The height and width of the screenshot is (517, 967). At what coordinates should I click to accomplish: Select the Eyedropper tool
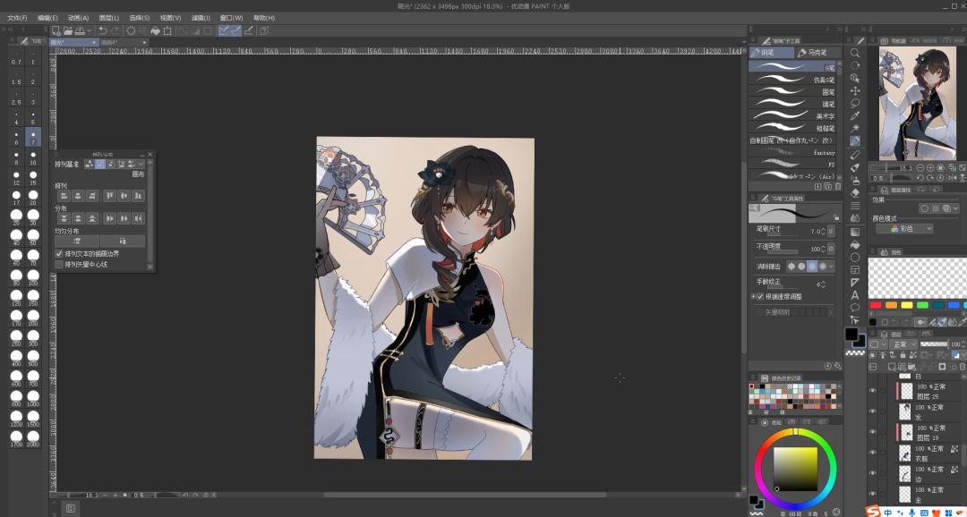pos(855,116)
